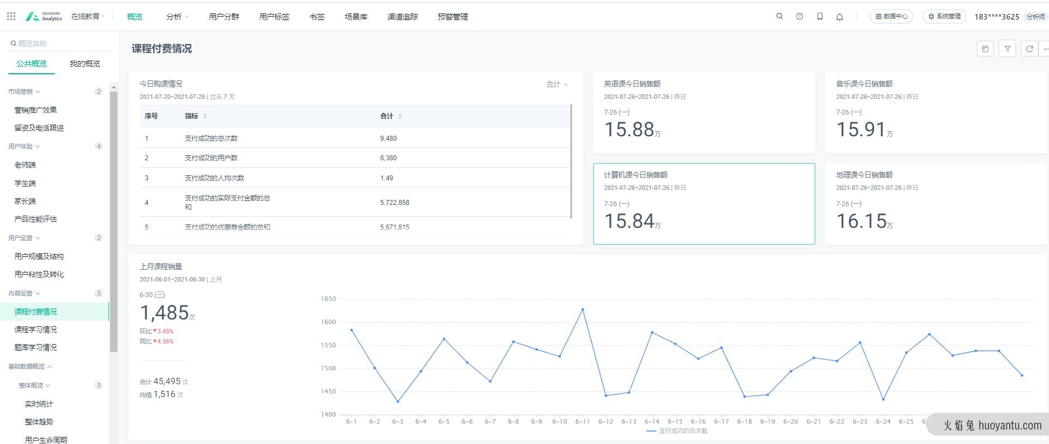
Task: Click the 支付成功的总次数 table row
Action: [x=355, y=138]
